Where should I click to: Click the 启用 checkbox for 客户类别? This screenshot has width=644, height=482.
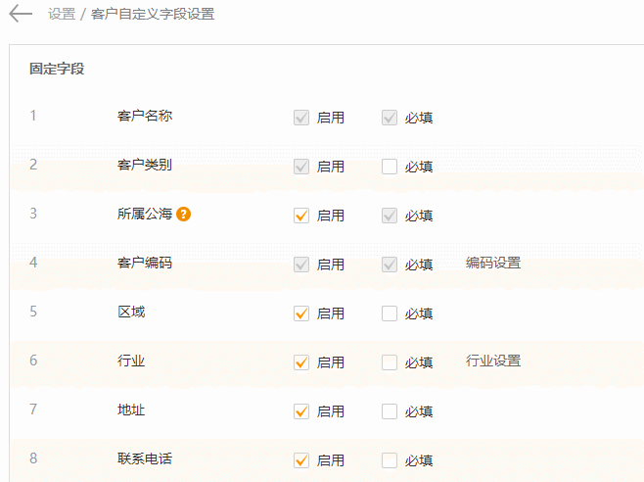(301, 167)
